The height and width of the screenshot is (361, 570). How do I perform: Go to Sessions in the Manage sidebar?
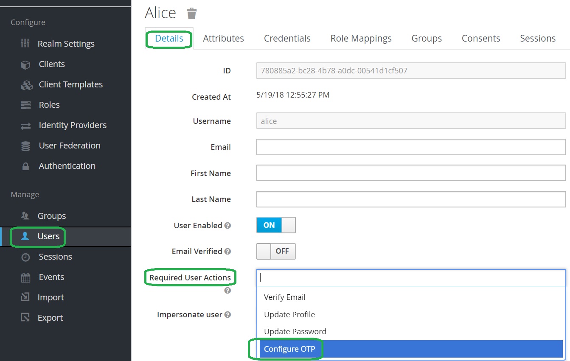tap(55, 257)
